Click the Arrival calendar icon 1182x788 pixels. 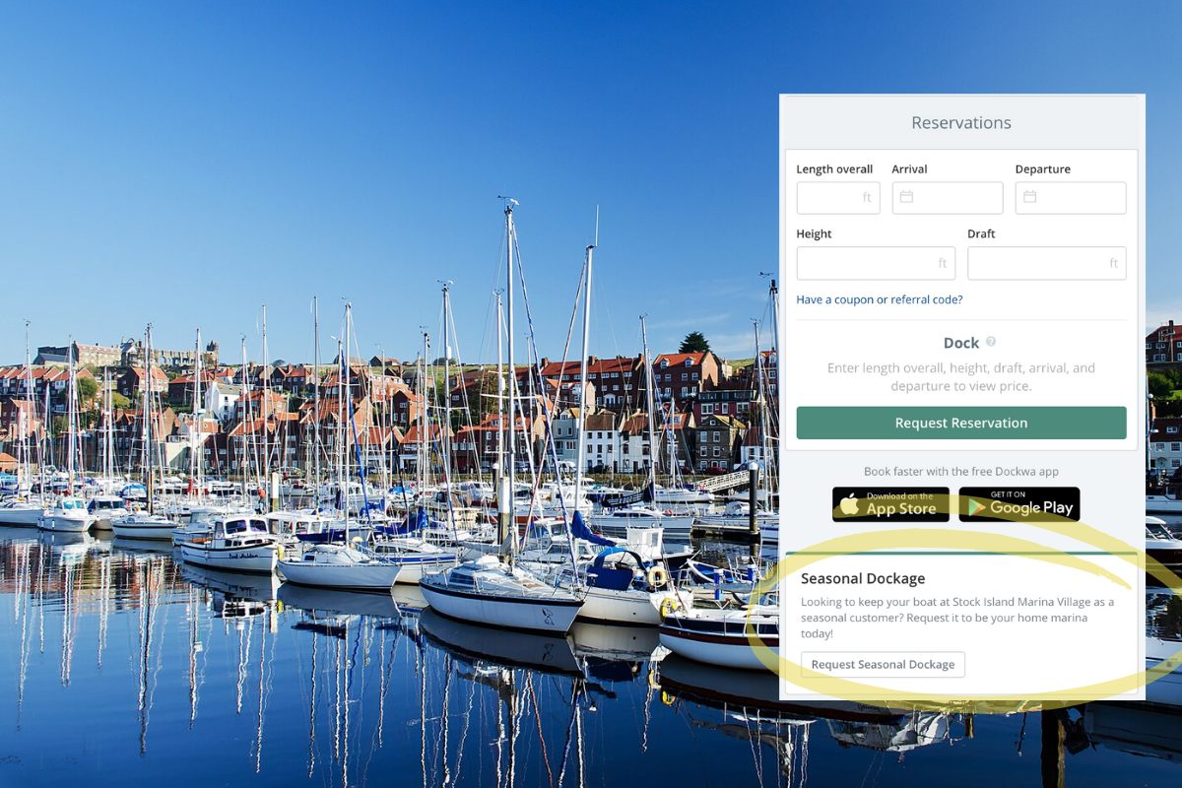(x=906, y=197)
